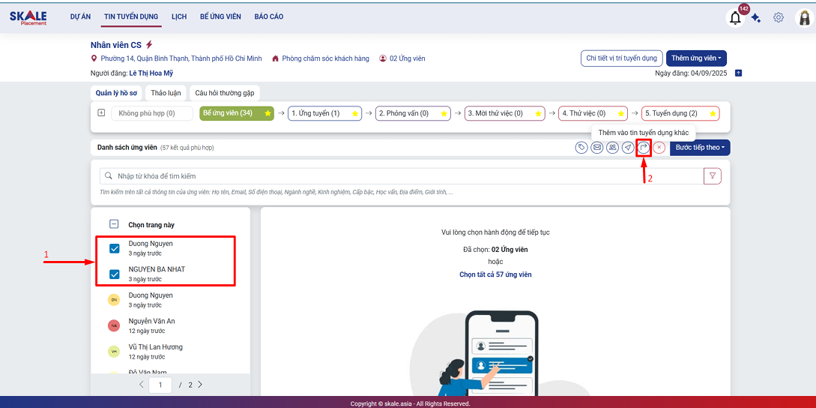Open the filter funnel icon beside search
This screenshot has height=408, width=816.
tap(713, 176)
